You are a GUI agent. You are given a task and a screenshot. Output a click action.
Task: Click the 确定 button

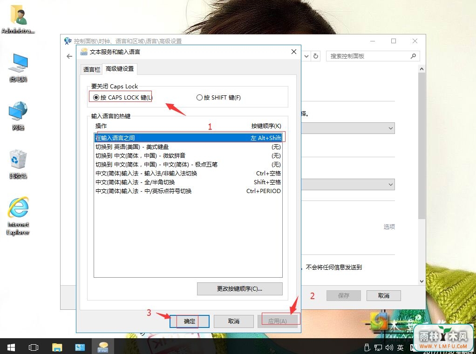[x=190, y=321]
